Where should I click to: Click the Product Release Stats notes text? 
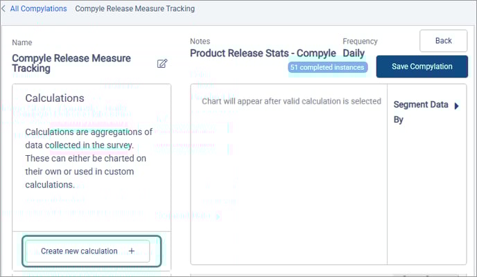(x=263, y=53)
